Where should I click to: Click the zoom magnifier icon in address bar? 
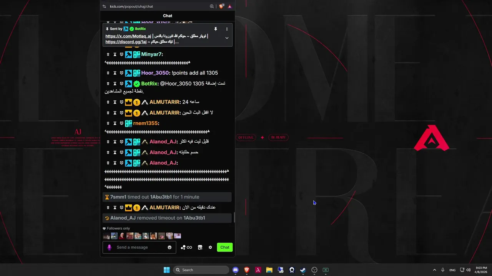tap(212, 6)
